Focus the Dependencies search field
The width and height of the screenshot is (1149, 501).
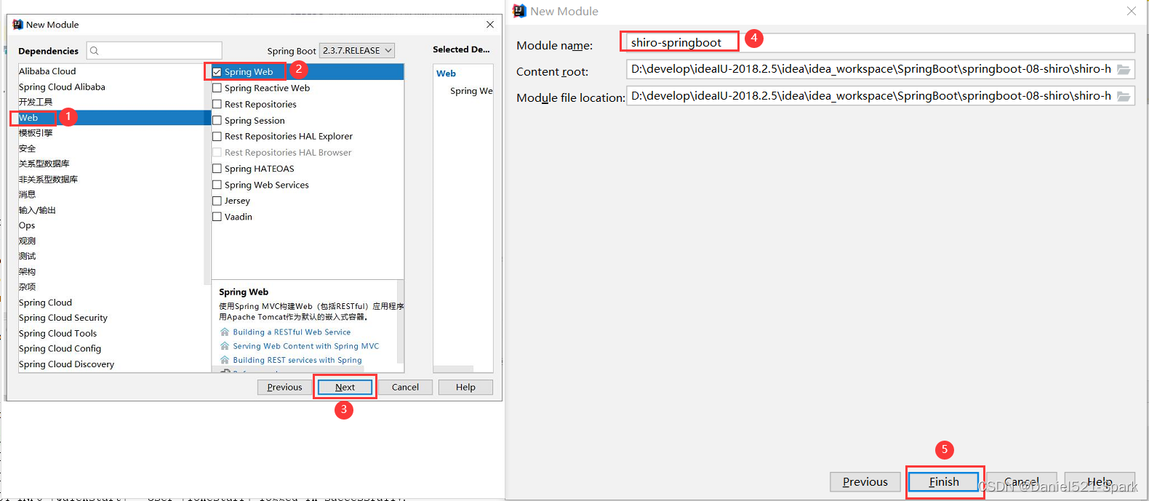(154, 51)
